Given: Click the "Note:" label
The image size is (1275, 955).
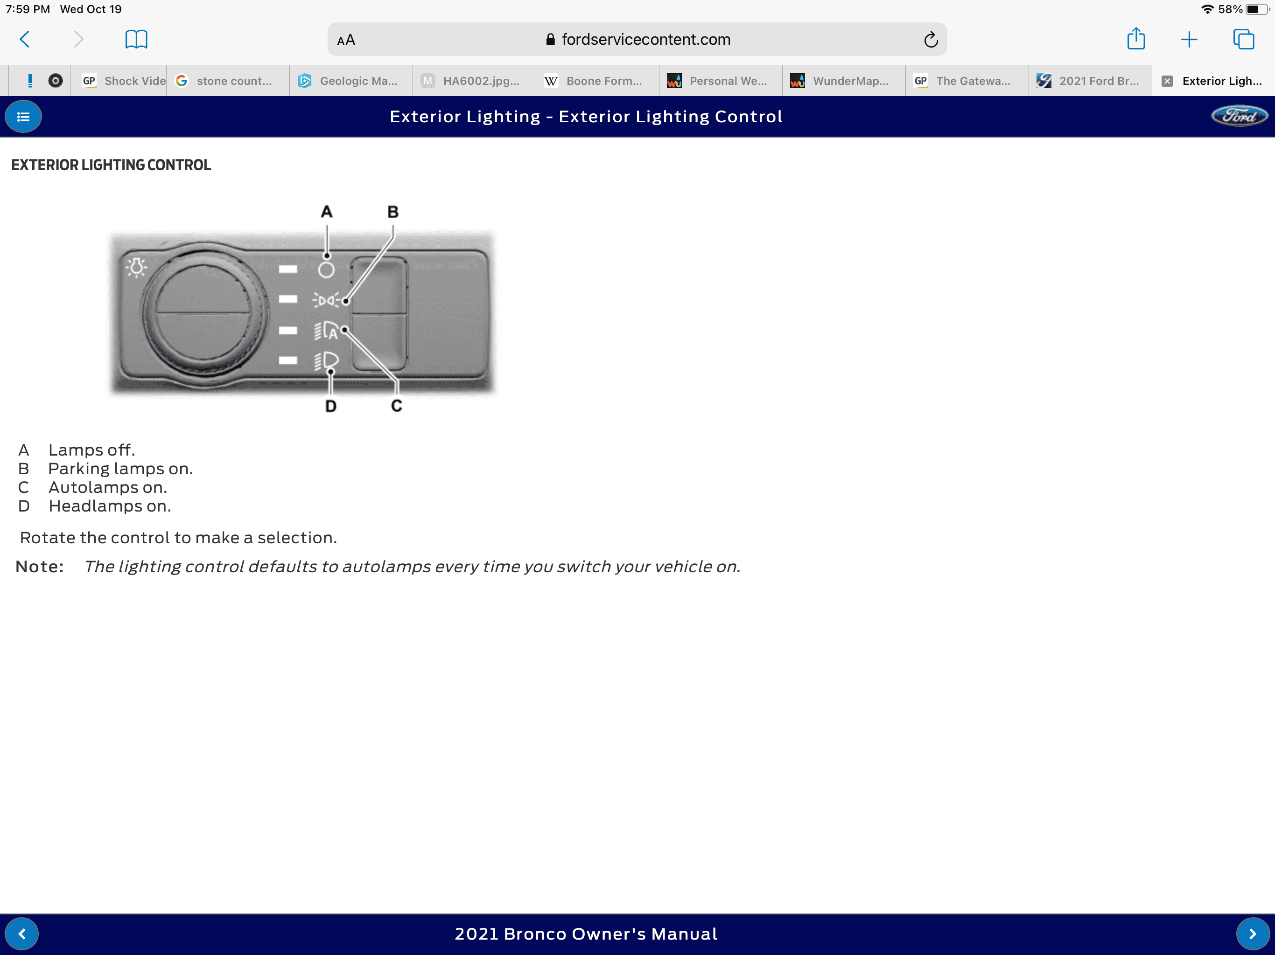Looking at the screenshot, I should (39, 567).
